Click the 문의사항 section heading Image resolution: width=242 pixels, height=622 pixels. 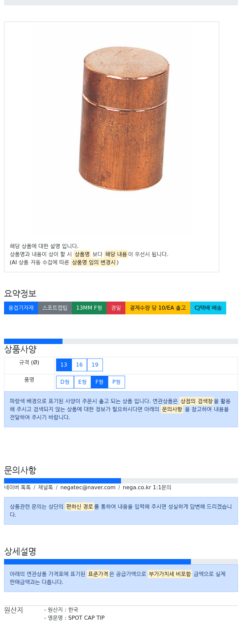point(20,470)
